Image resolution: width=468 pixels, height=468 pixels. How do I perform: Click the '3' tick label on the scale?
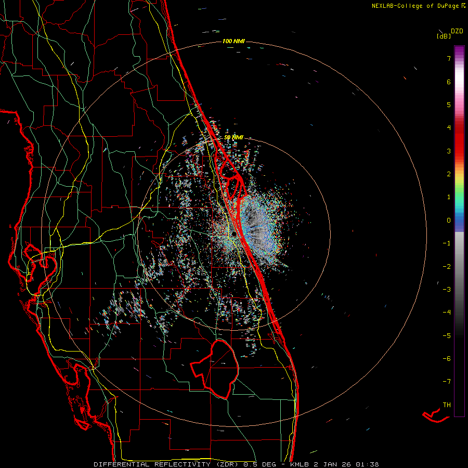(449, 151)
